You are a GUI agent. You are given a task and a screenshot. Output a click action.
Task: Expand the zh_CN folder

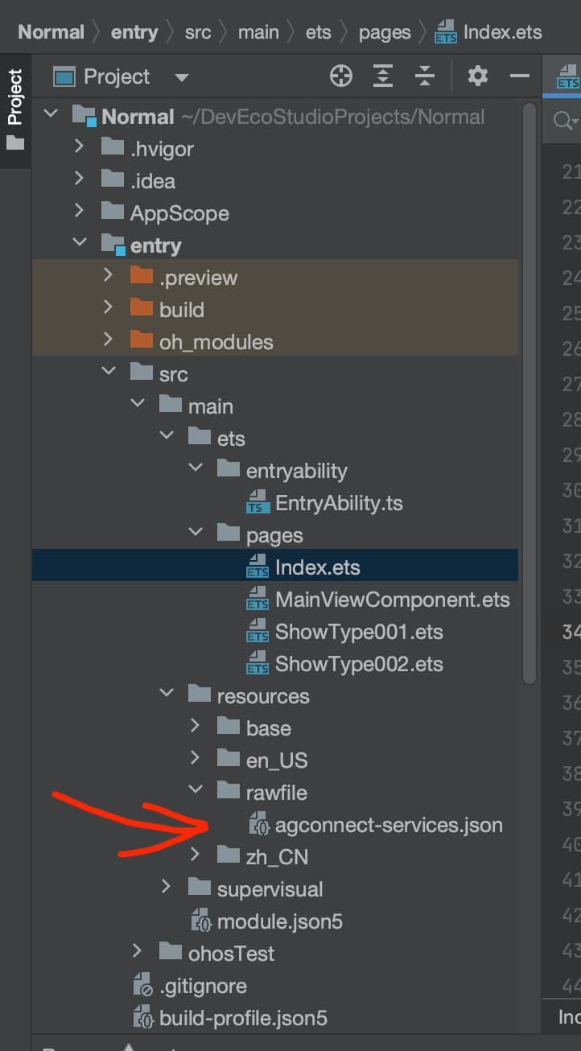(195, 856)
